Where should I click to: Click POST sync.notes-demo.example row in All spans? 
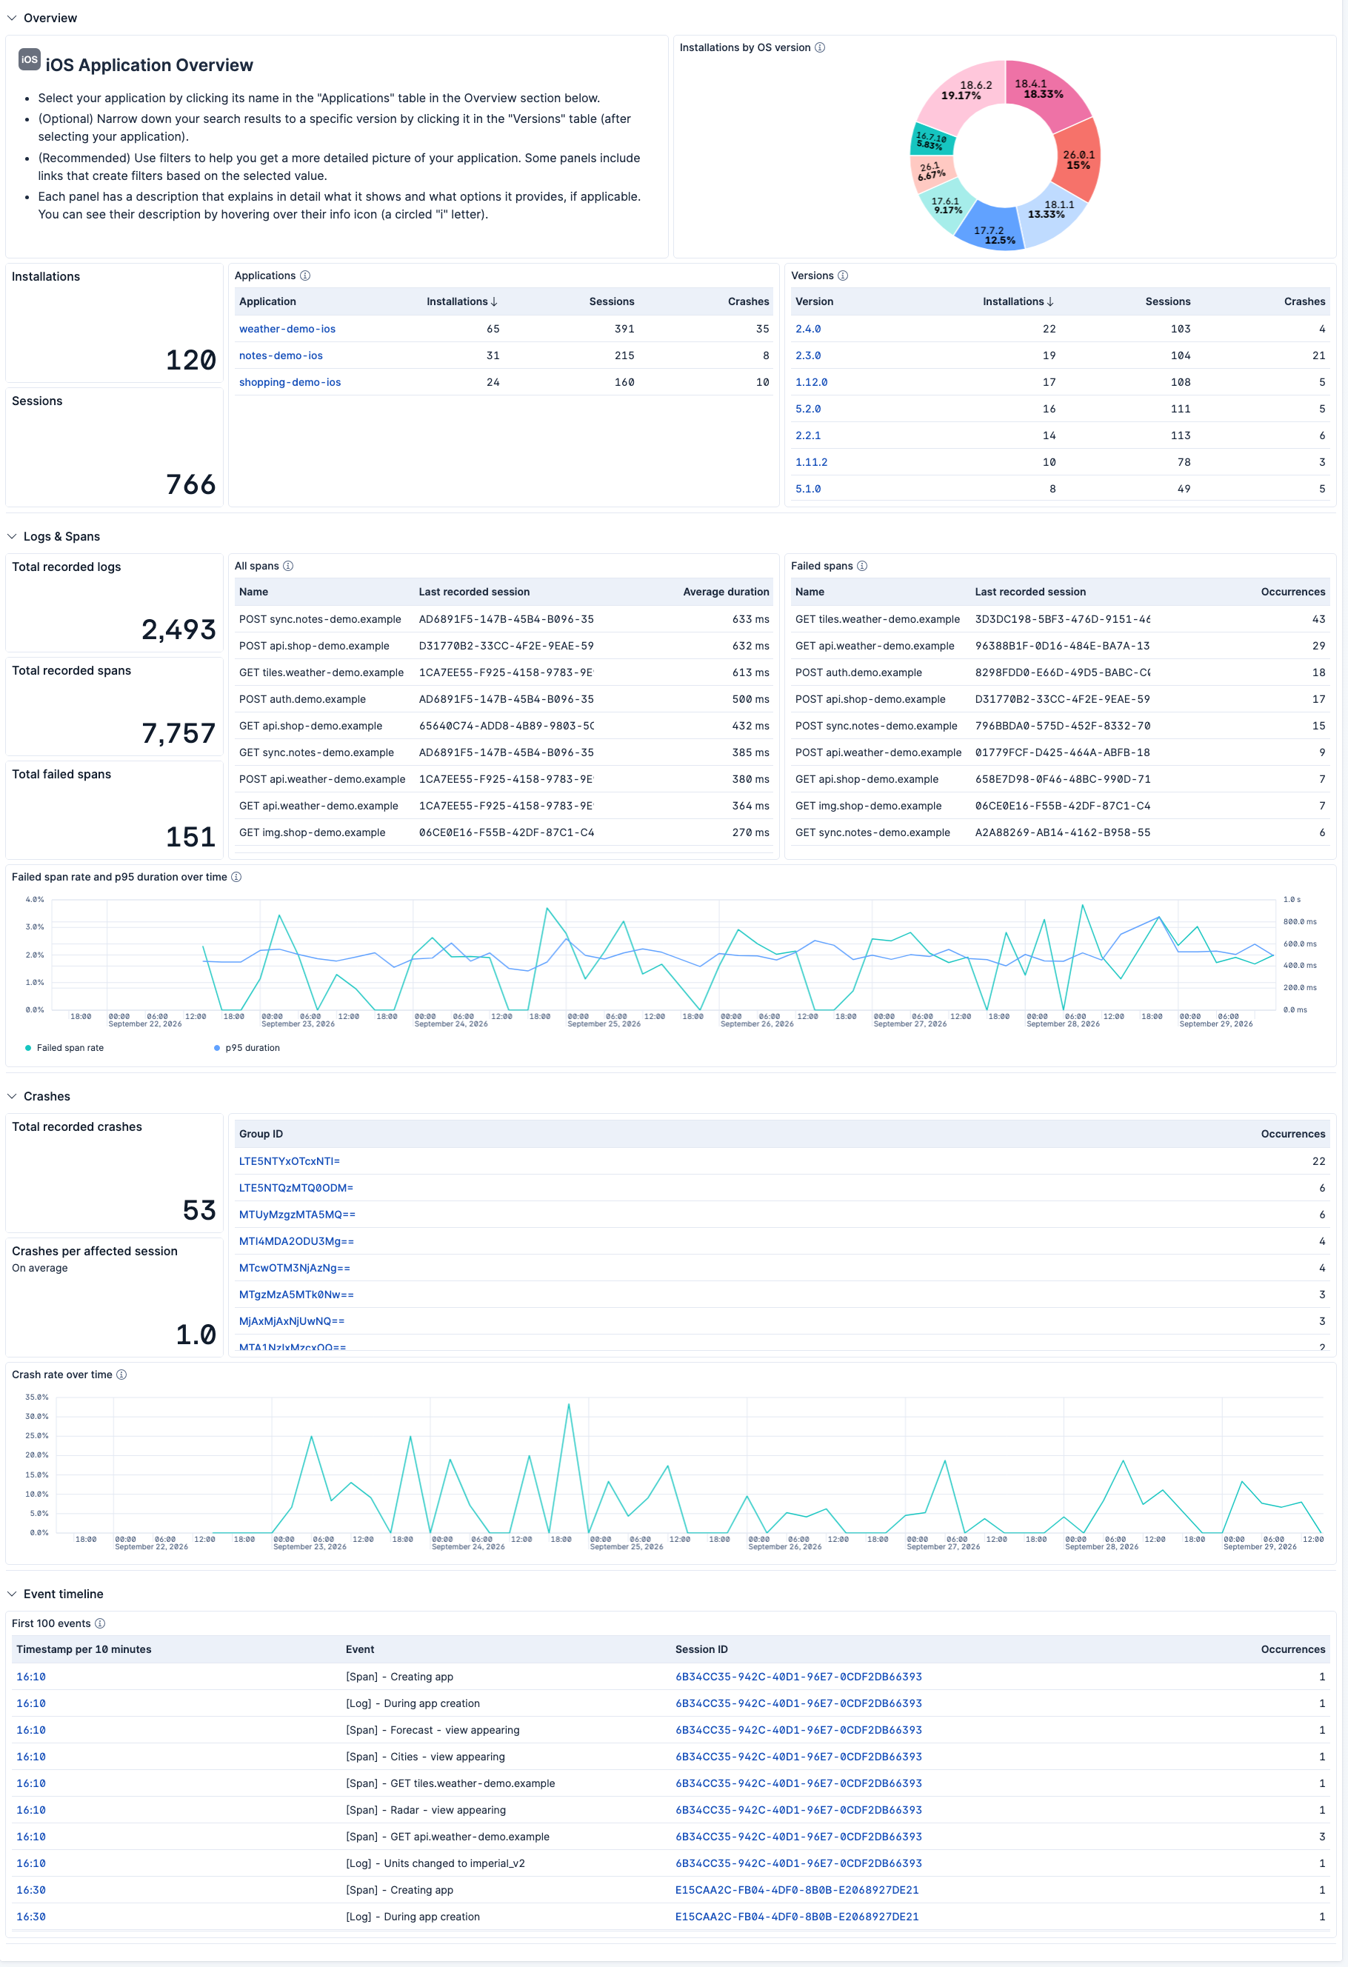[504, 620]
